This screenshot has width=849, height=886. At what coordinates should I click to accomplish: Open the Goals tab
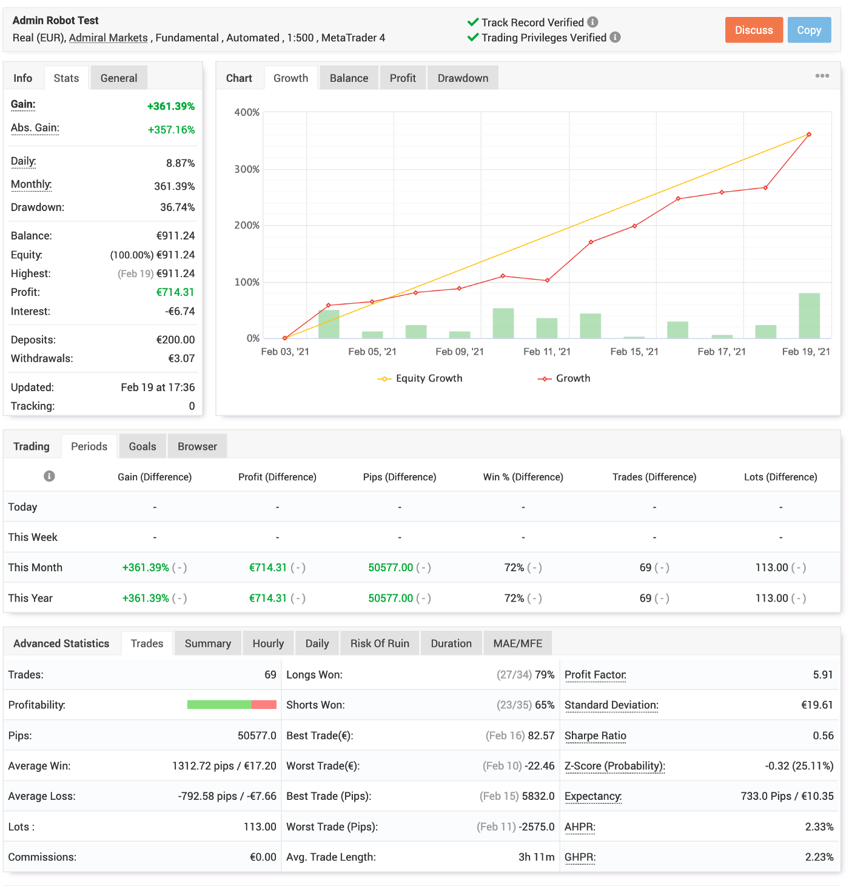143,446
